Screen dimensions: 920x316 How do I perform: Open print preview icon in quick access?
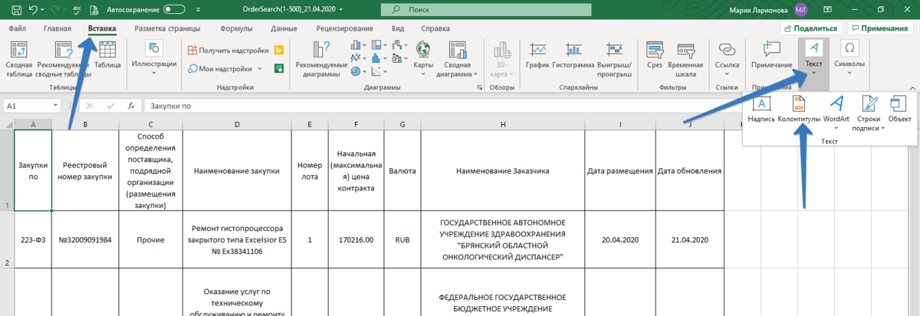[94, 10]
